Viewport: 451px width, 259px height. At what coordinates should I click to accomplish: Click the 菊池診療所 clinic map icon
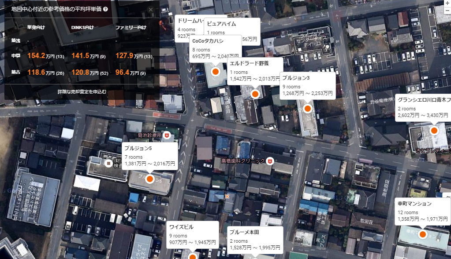click(x=167, y=136)
